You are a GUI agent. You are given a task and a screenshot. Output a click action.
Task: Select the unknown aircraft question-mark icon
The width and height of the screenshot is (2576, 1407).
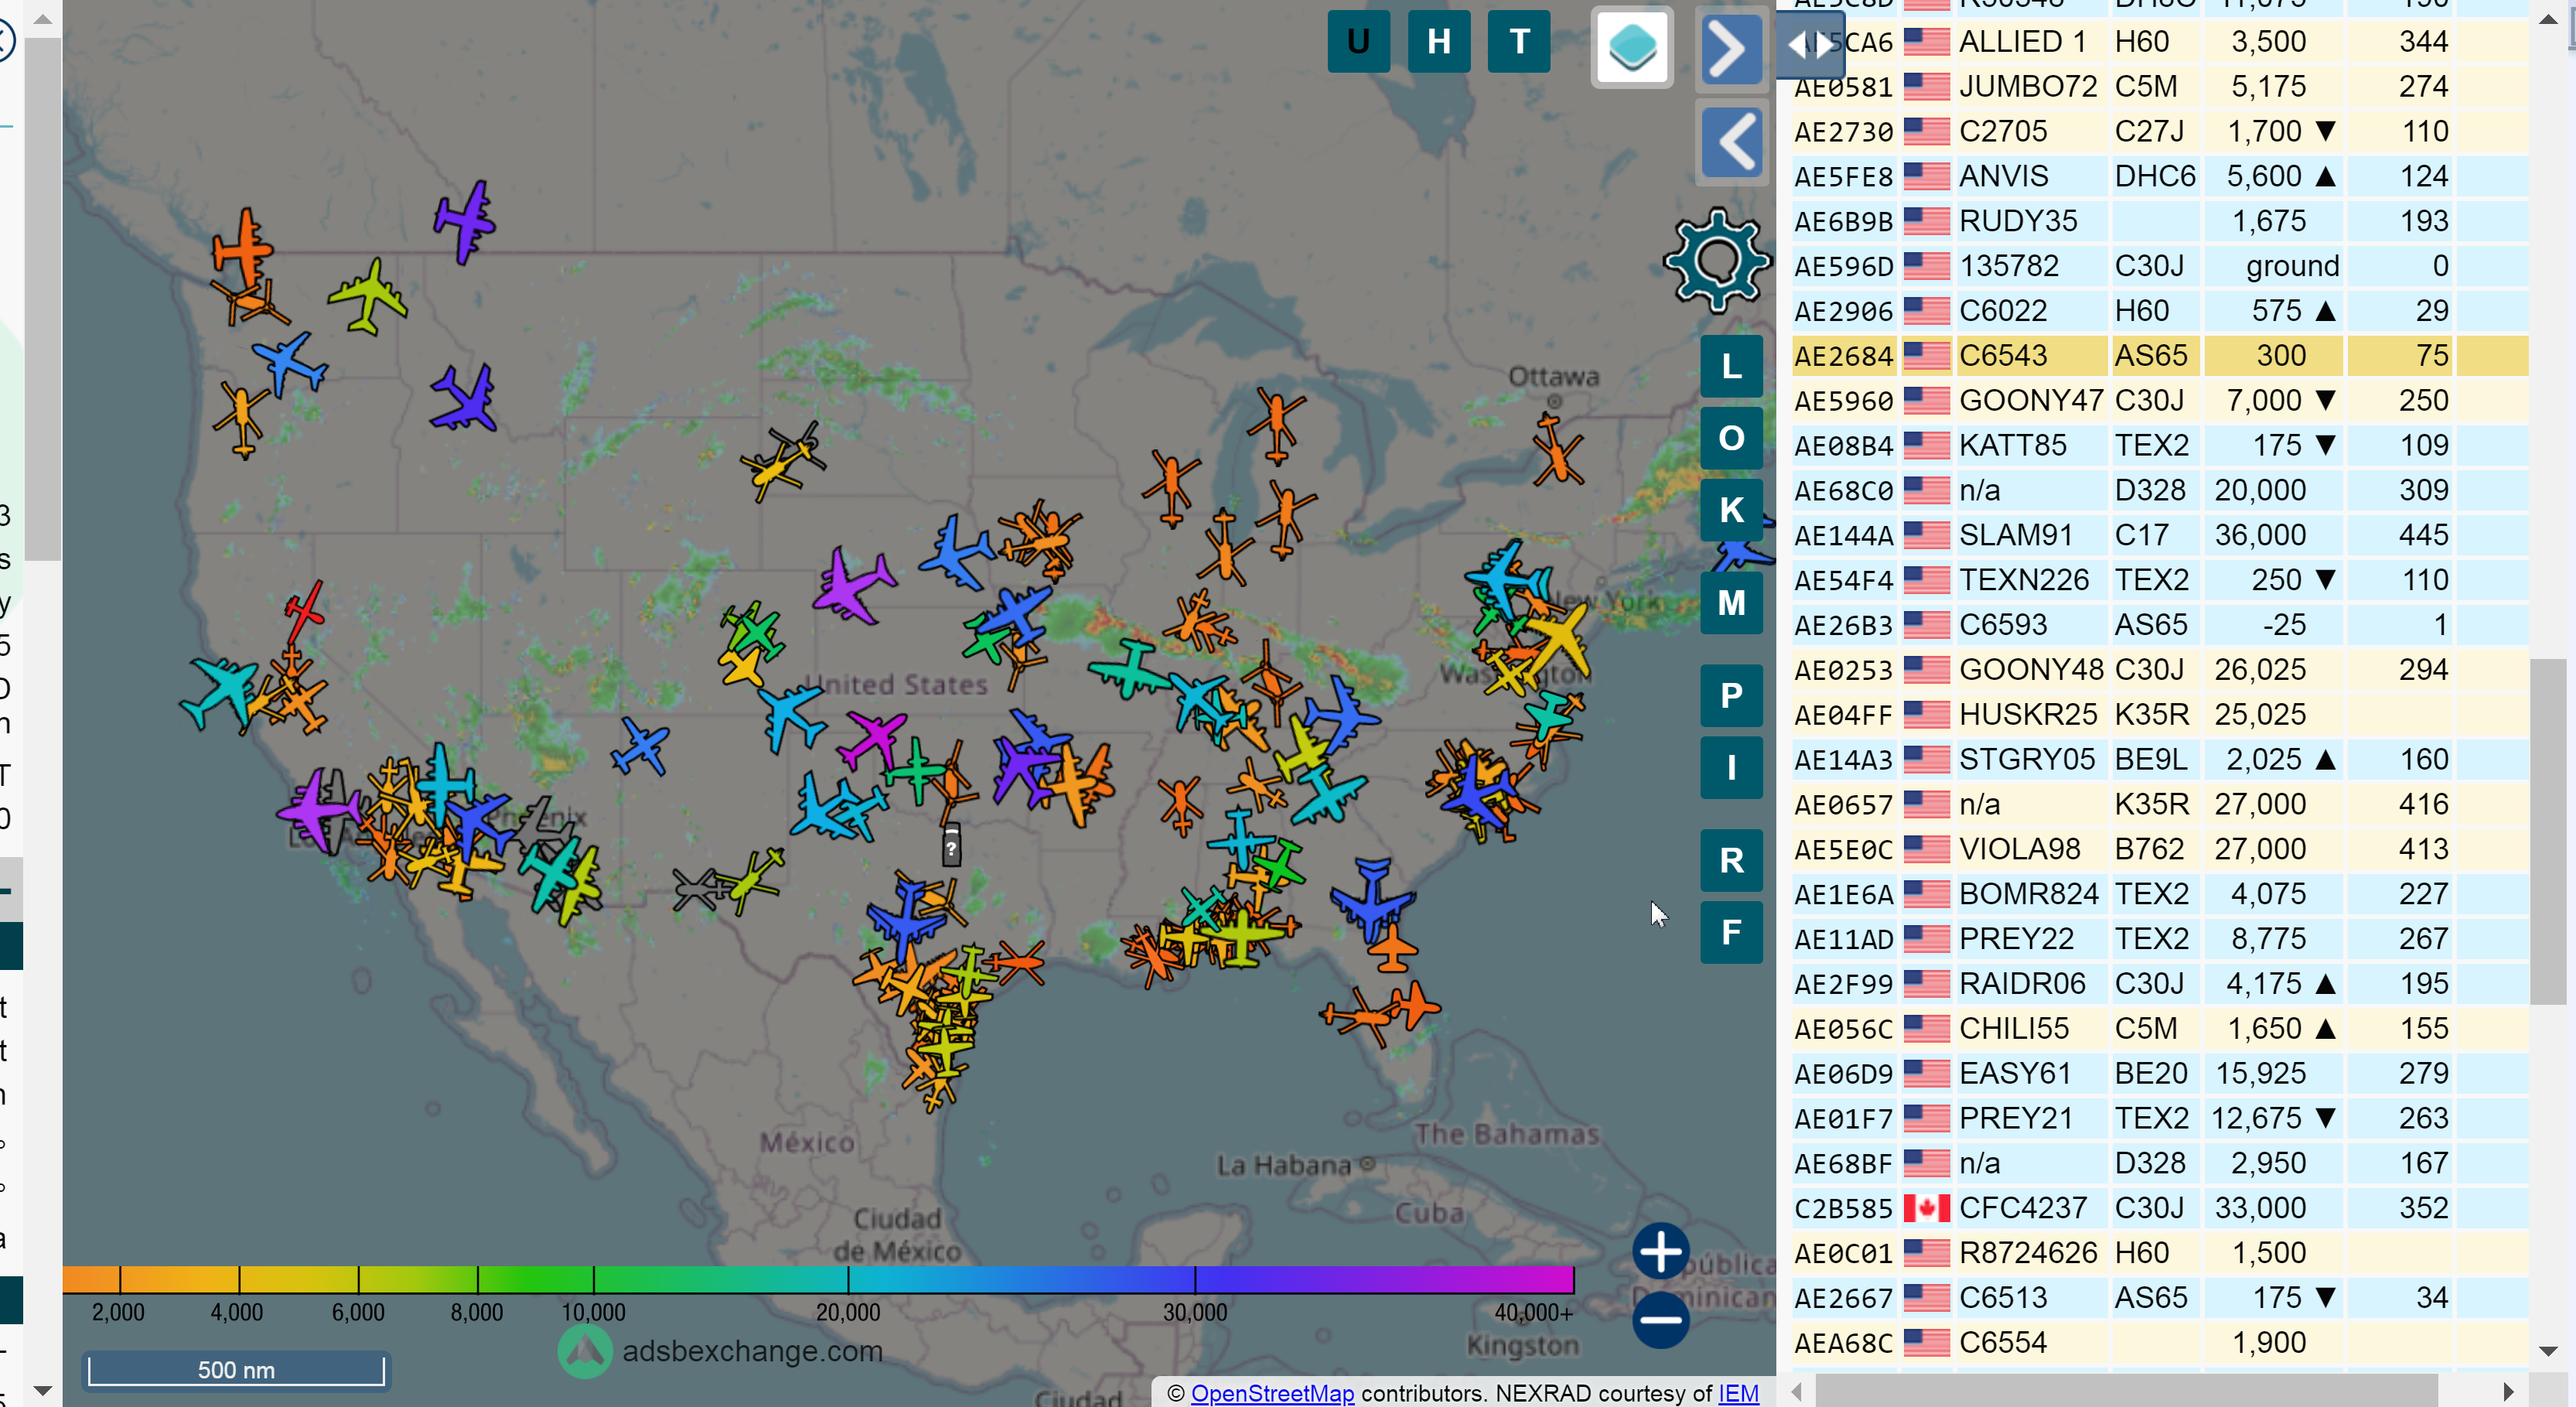click(x=951, y=846)
